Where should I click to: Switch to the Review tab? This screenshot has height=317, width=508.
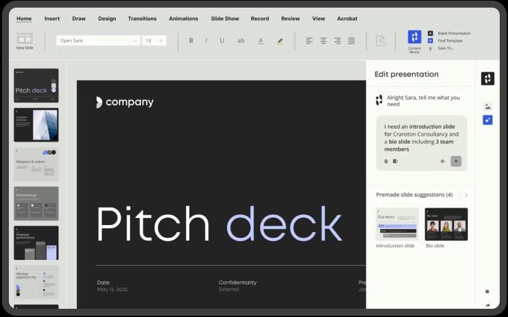(290, 18)
